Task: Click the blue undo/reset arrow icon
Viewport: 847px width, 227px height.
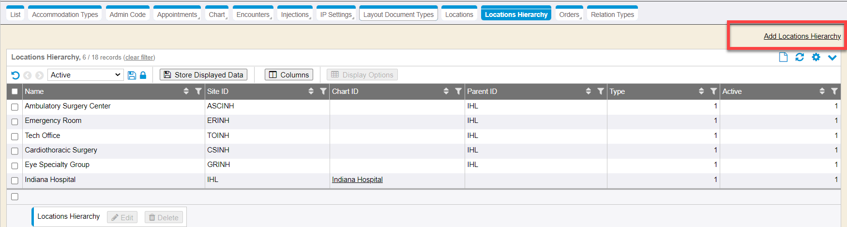Action: tap(15, 75)
